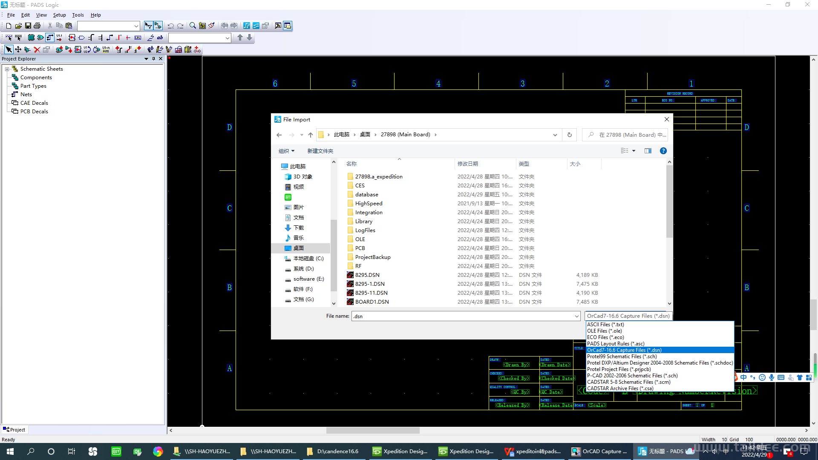Open the Tools menu
Viewport: 818px width, 460px height.
(x=78, y=15)
